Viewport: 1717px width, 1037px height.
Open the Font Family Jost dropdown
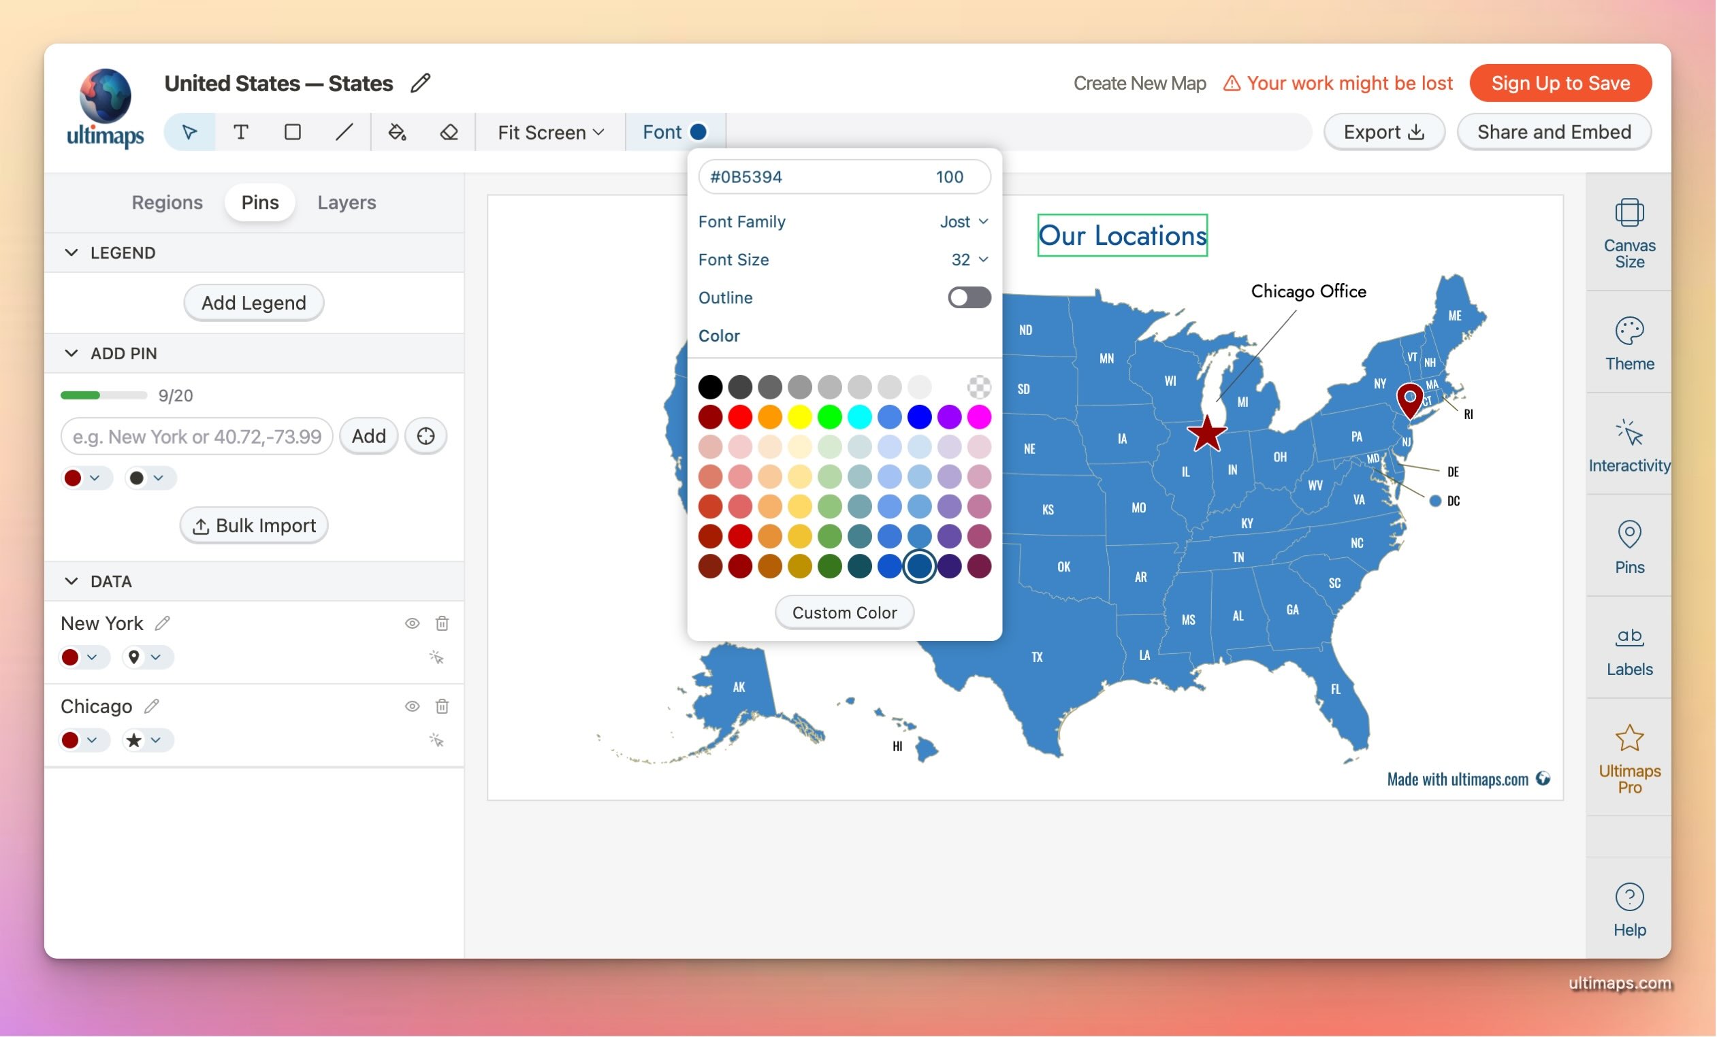point(964,221)
